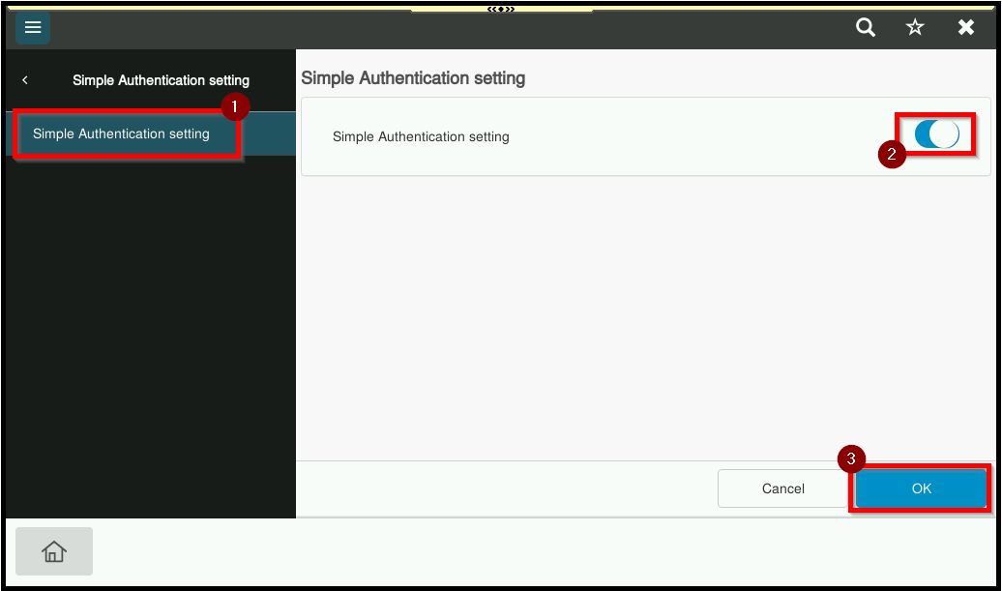Viewport: 1002px width, 591px height.
Task: Click the Simple Authentication setting row label
Action: tap(421, 137)
